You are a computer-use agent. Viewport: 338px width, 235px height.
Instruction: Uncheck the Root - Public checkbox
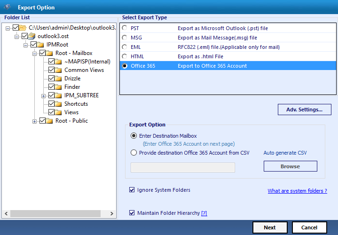pyautogui.click(x=42, y=120)
